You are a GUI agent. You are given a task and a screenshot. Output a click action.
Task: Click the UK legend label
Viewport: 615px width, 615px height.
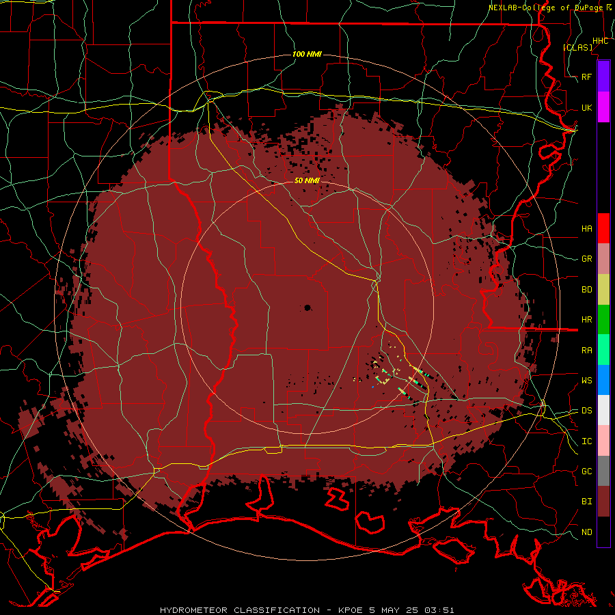coord(586,107)
